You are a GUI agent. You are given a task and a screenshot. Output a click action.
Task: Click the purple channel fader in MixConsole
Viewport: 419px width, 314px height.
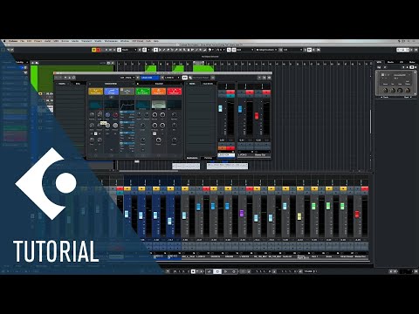pos(242,213)
